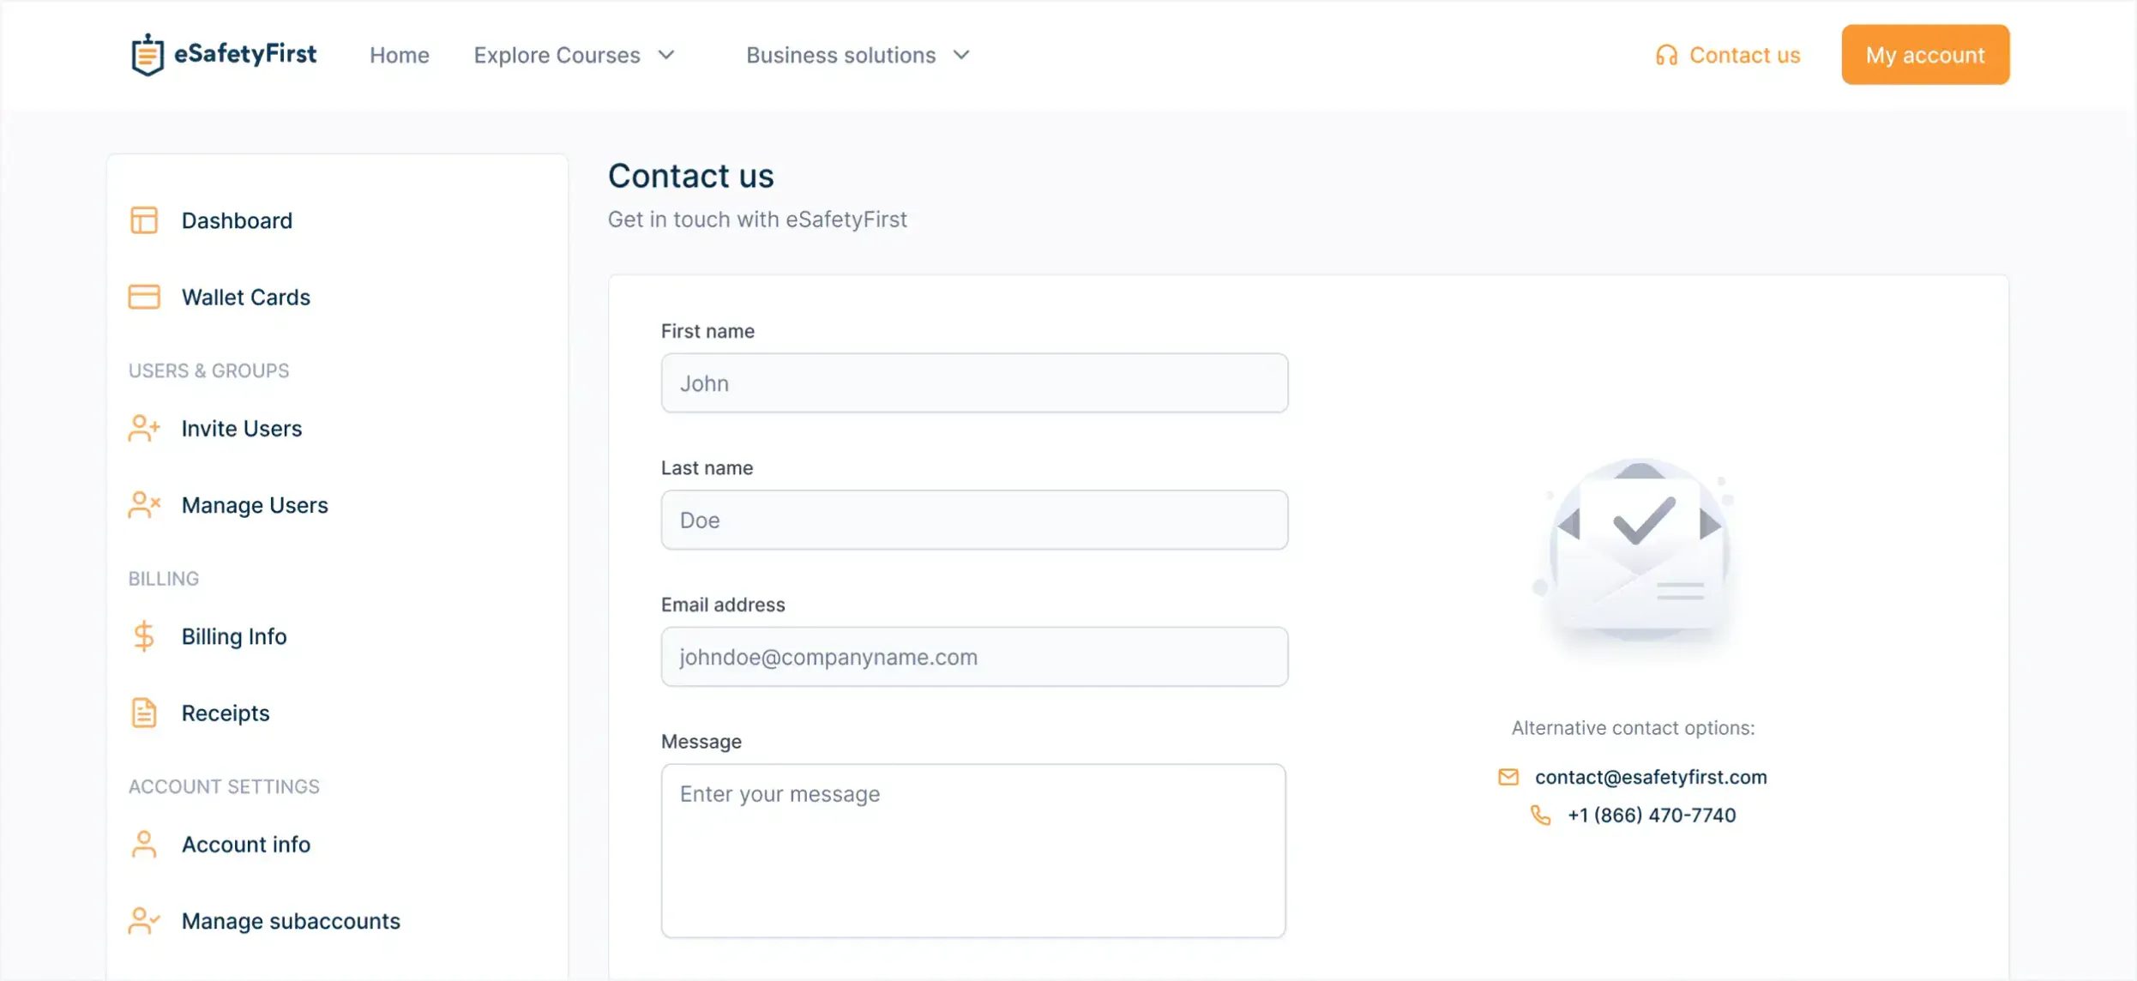Select the Manage subaccounts icon
This screenshot has width=2137, height=981.
(144, 921)
